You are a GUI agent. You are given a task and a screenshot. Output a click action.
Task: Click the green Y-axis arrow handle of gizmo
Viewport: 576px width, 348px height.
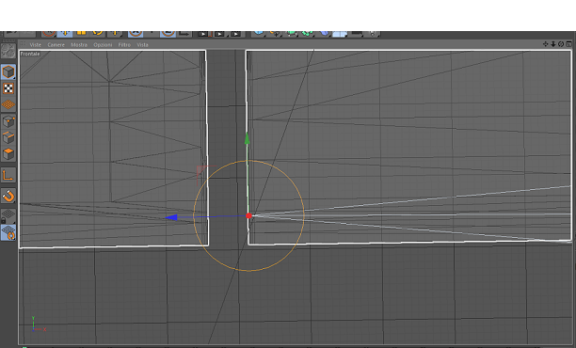[x=247, y=138]
